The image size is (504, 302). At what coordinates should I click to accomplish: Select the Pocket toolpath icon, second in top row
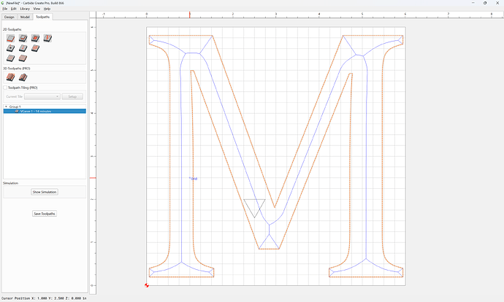click(23, 39)
